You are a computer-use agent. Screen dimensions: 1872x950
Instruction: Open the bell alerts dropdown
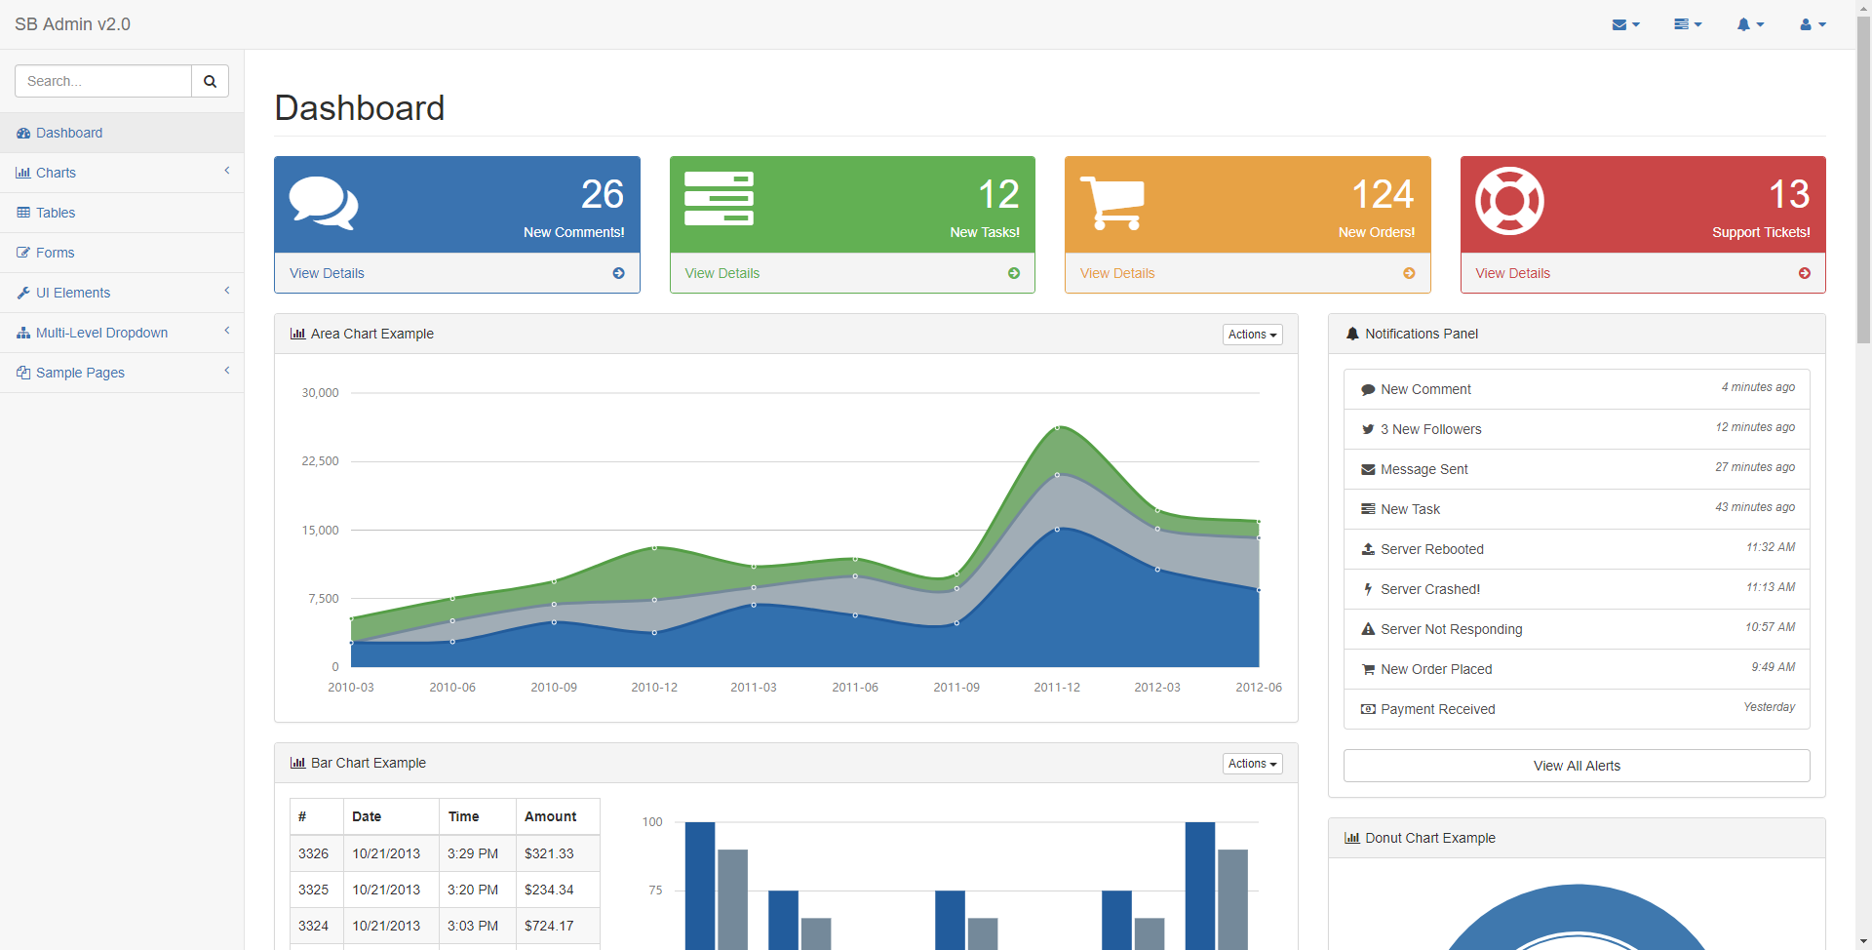(x=1750, y=24)
